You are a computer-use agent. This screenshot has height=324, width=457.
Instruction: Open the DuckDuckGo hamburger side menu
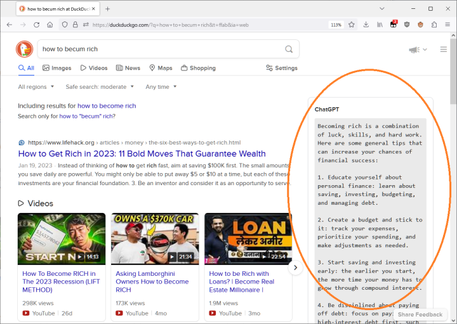(444, 49)
